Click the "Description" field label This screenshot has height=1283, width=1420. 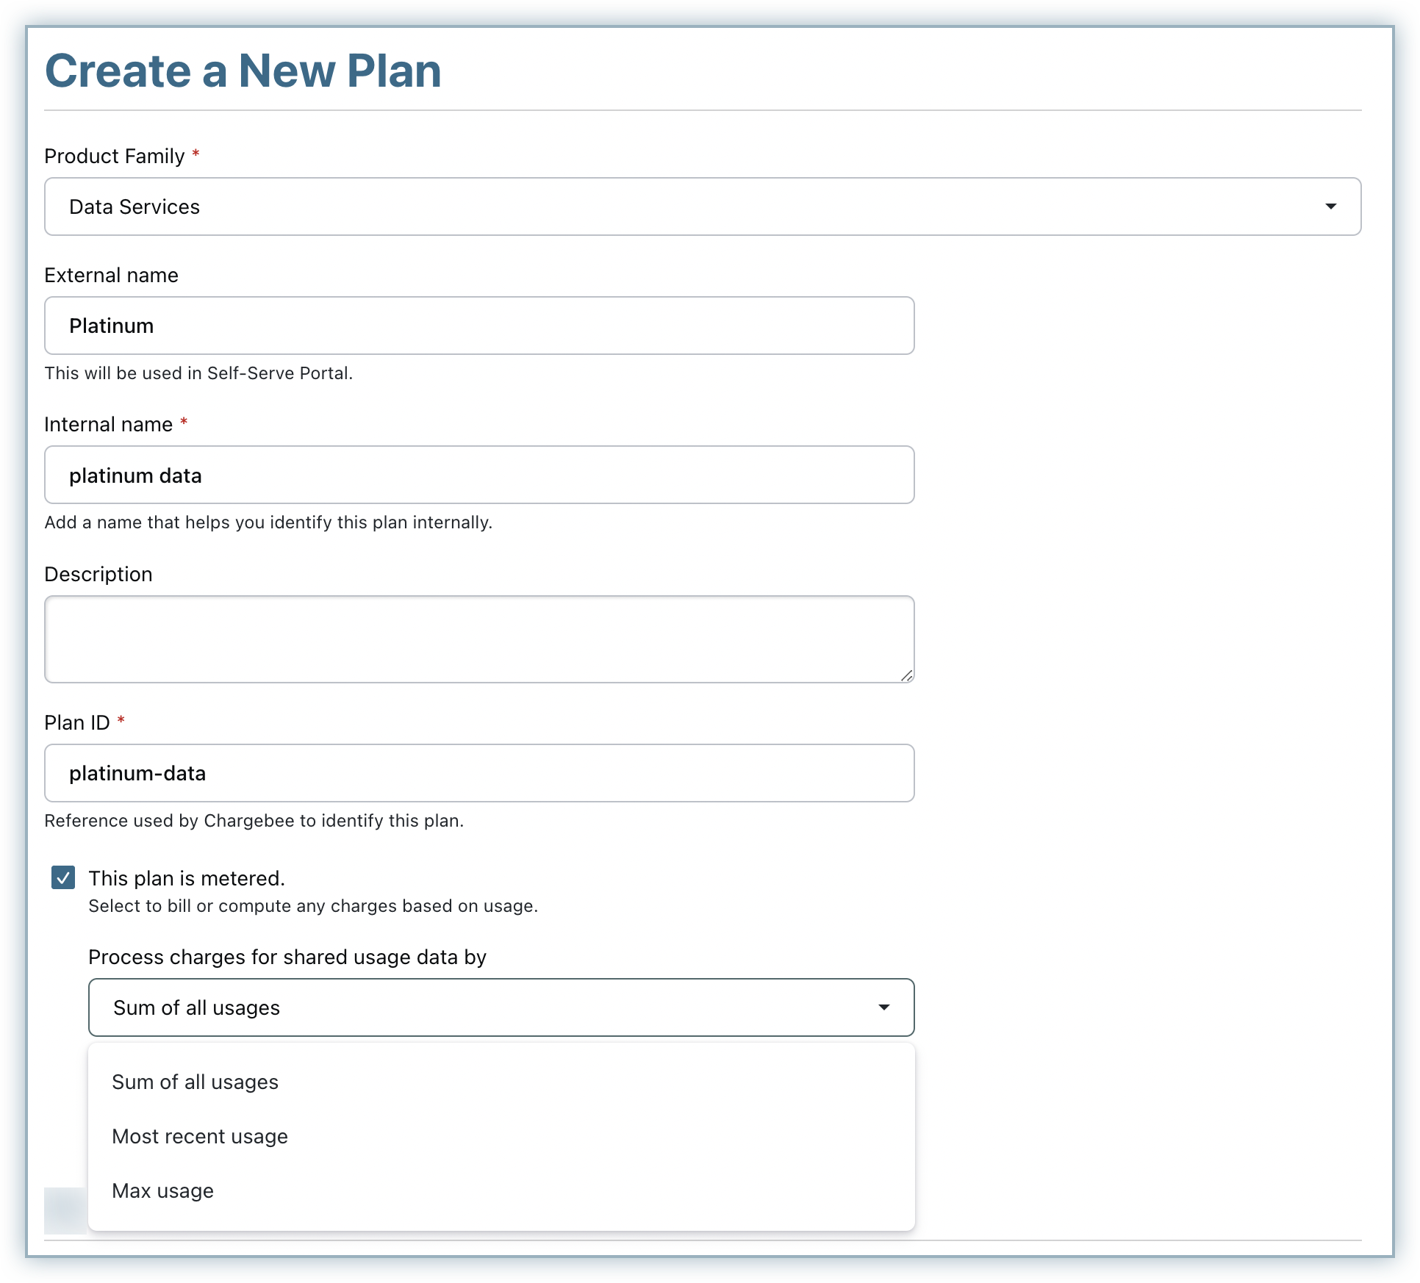pyautogui.click(x=98, y=575)
